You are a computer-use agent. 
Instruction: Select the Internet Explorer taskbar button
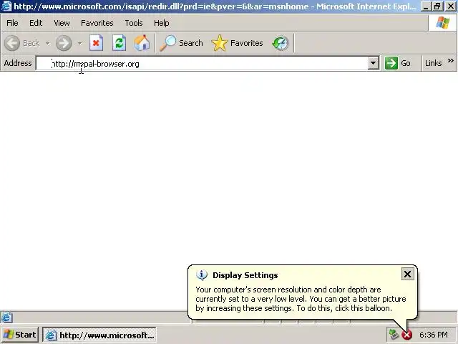(x=99, y=335)
